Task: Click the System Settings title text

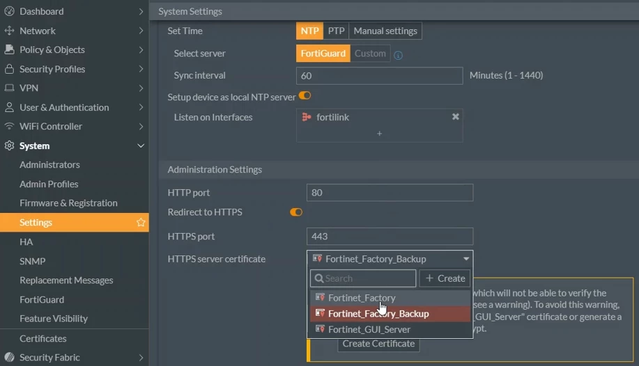Action: coord(190,11)
